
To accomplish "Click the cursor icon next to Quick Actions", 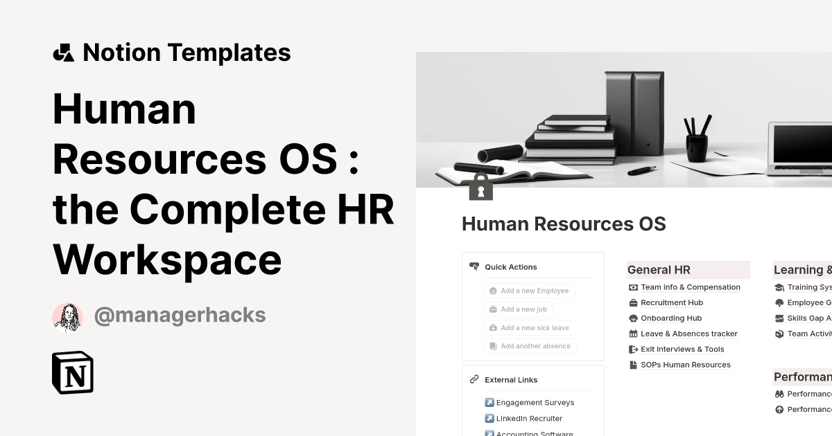I will pyautogui.click(x=474, y=266).
